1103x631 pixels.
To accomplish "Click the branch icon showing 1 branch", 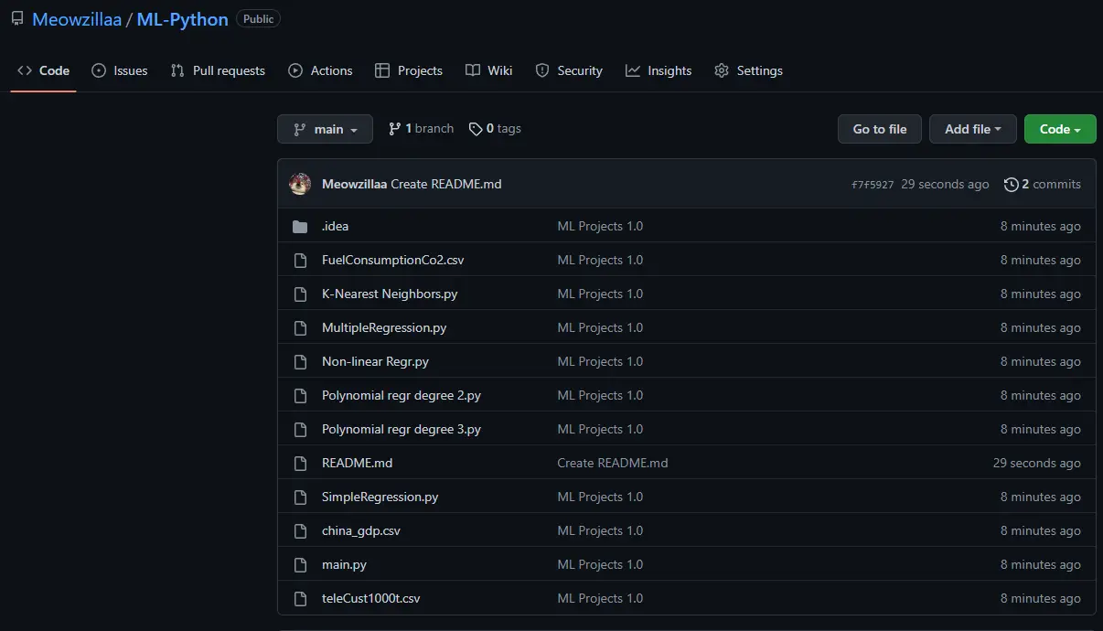I will pos(394,129).
